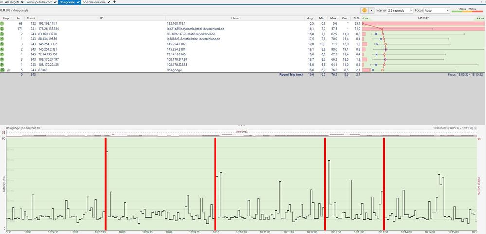Click the Jitter (ms) strip above the graph
This screenshot has width=486, height=234.
[x=241, y=134]
